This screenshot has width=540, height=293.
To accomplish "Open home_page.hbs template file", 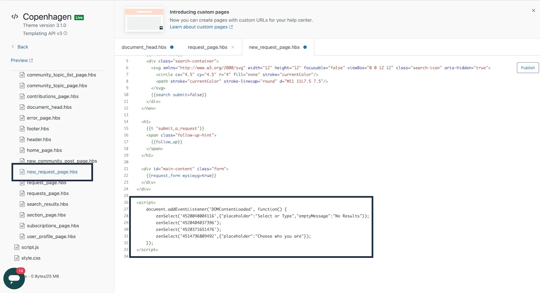I will coord(44,150).
